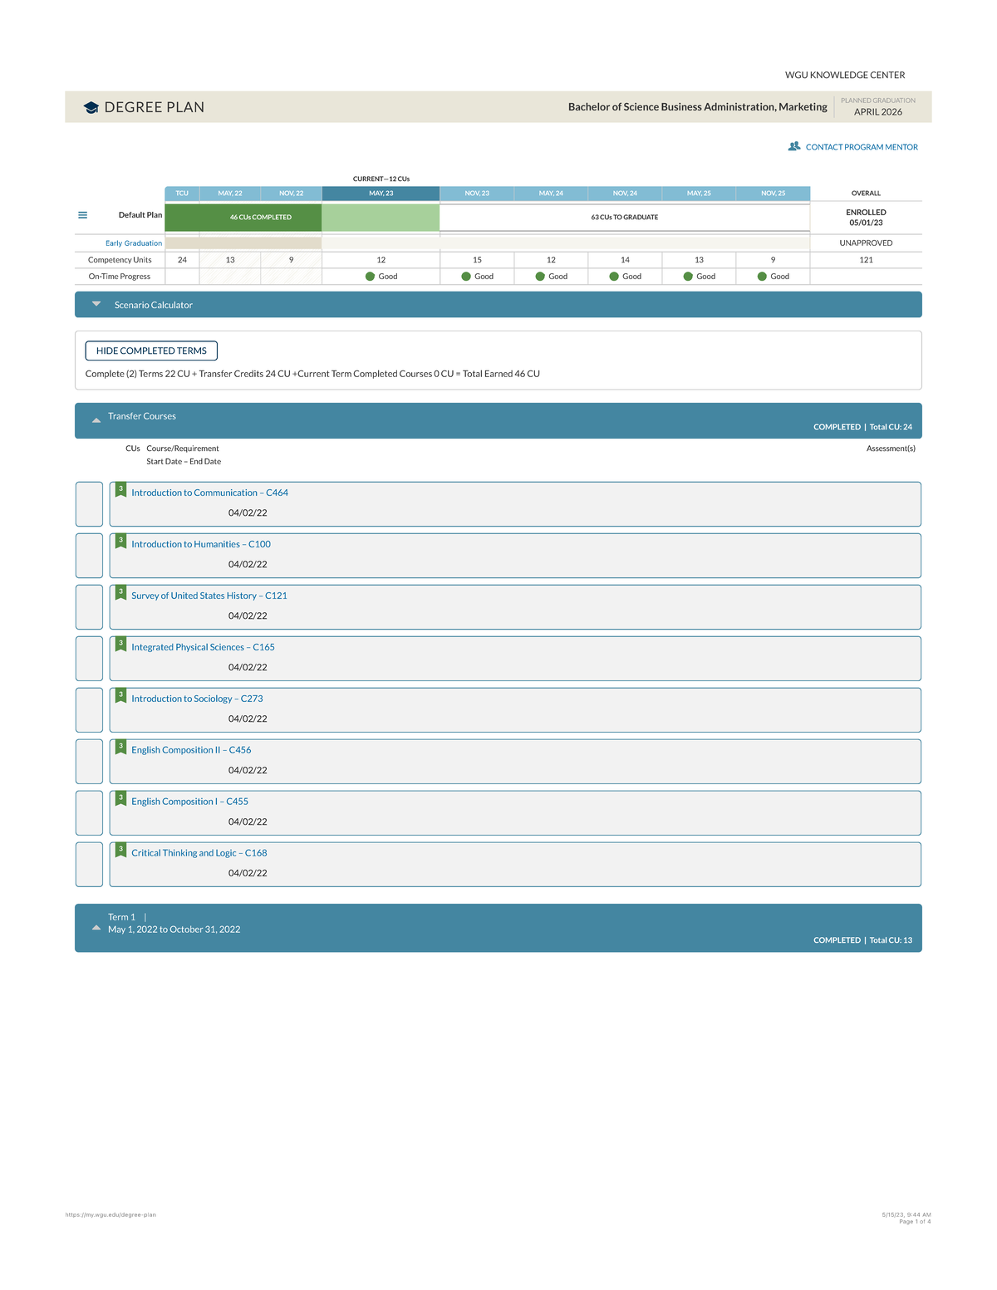This screenshot has height=1290, width=997.
Task: Select the NOV, 23 term header
Action: (x=477, y=194)
